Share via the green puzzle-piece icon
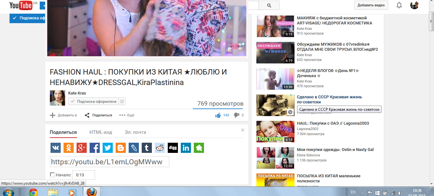 [x=199, y=148]
